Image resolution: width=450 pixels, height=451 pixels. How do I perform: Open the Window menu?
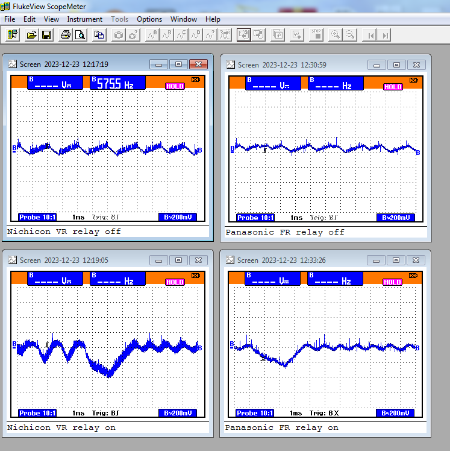tap(184, 19)
